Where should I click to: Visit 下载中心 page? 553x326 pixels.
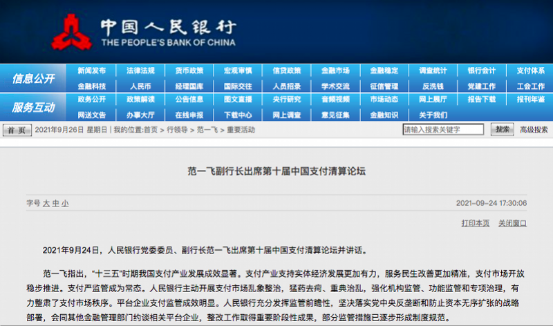(238, 115)
